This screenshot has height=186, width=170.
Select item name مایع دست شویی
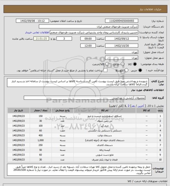(x=104, y=155)
